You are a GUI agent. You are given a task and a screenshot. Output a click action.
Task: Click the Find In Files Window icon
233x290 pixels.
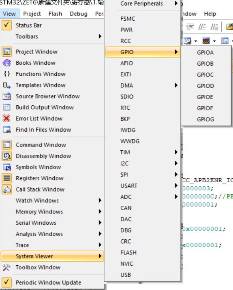pyautogui.click(x=6, y=130)
